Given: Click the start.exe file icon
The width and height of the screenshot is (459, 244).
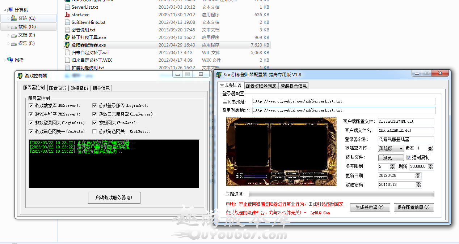Looking at the screenshot, I should 67,15.
